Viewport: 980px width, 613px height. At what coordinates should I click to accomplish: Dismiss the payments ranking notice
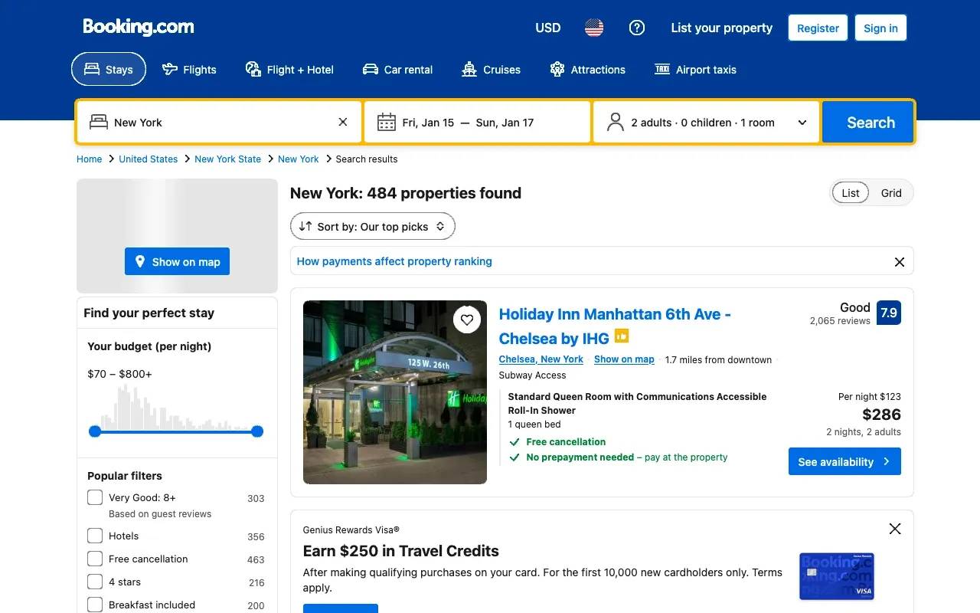(x=900, y=262)
